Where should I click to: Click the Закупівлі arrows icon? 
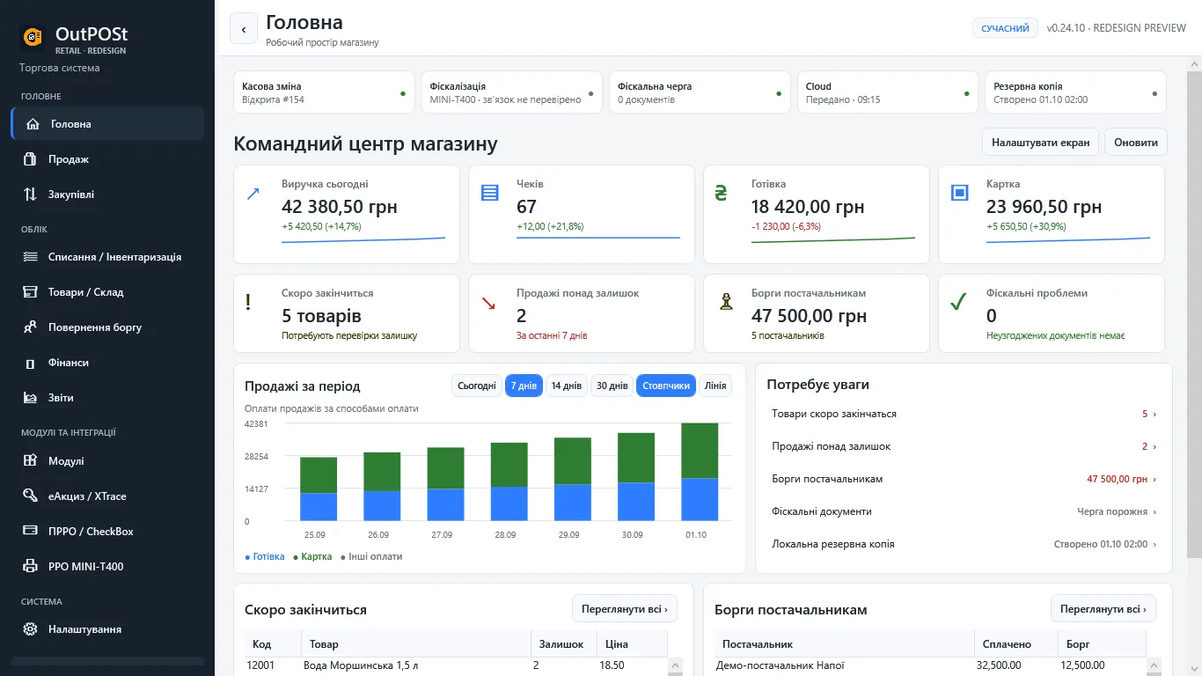tap(31, 195)
